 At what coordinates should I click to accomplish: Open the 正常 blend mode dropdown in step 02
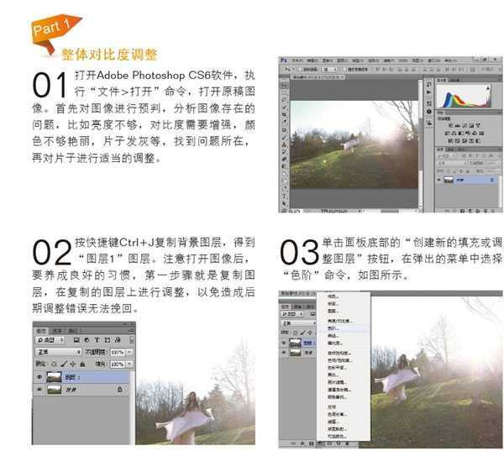coord(58,352)
